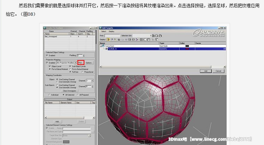
Task: Open the Select menu in Add Targets
Action: [x=104, y=31]
